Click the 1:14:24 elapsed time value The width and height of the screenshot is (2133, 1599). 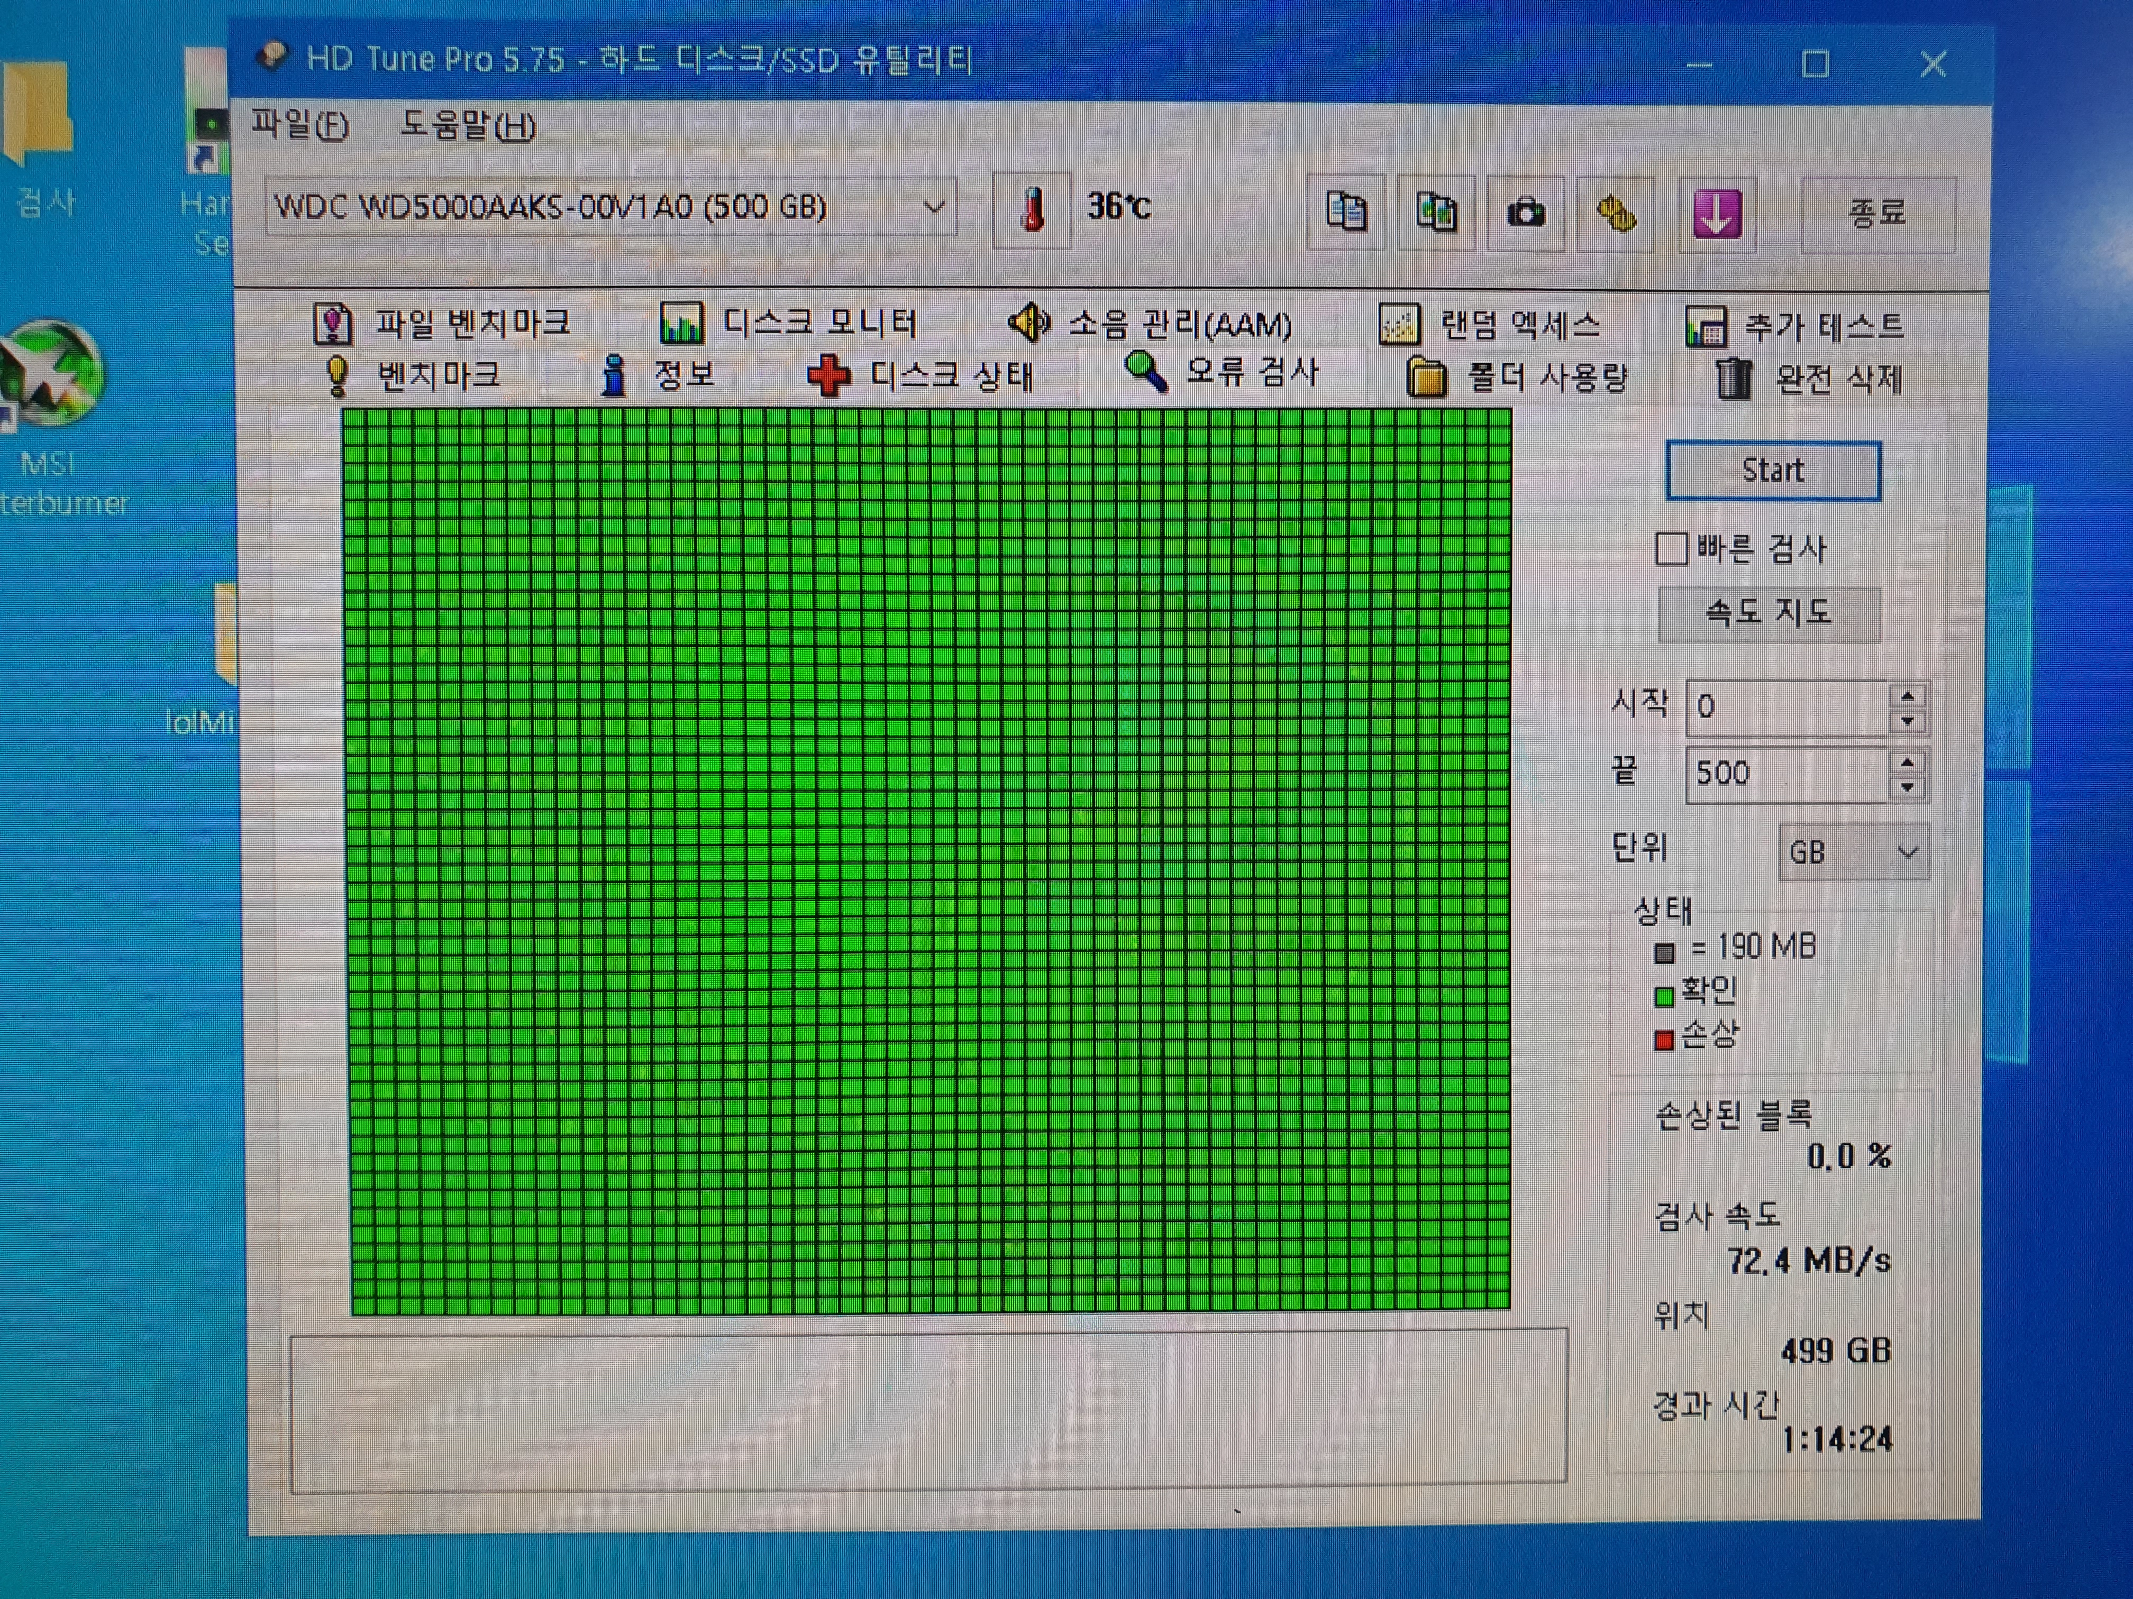point(1837,1440)
